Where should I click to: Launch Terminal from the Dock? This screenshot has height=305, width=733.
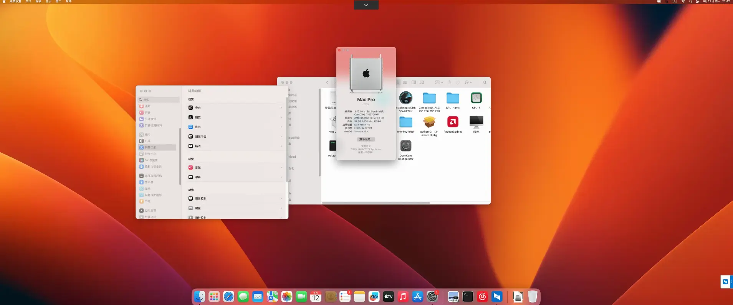468,297
